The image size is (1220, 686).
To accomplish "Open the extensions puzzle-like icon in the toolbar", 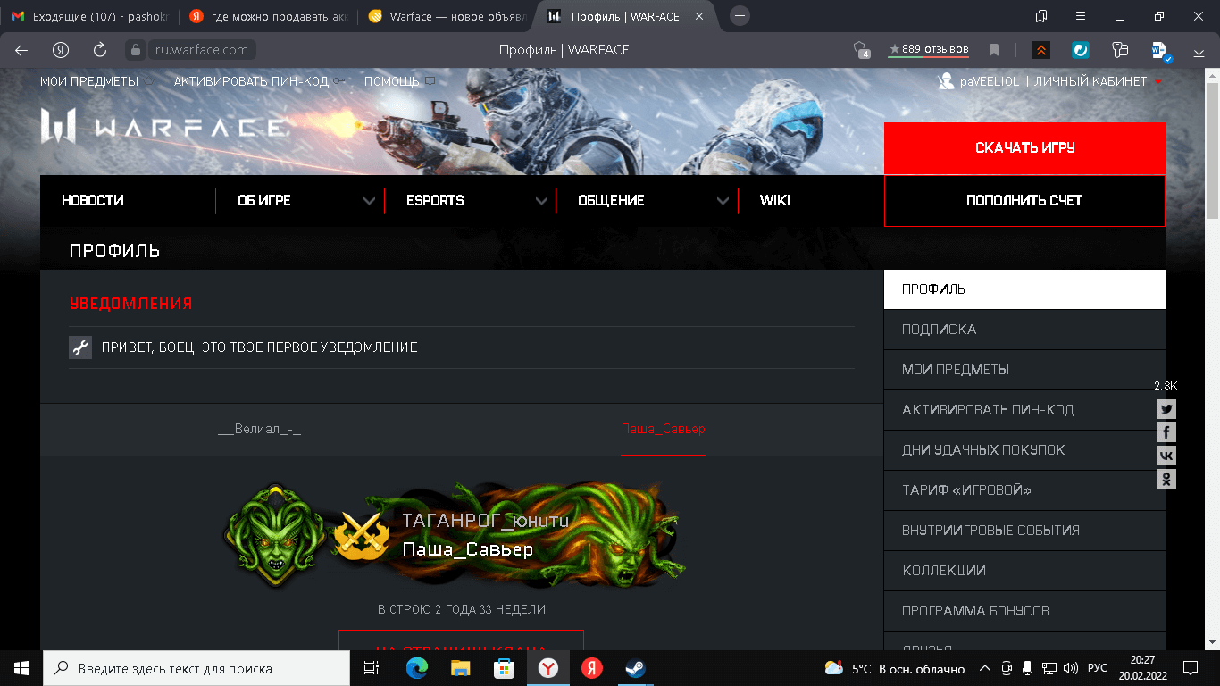I will pos(1120,50).
